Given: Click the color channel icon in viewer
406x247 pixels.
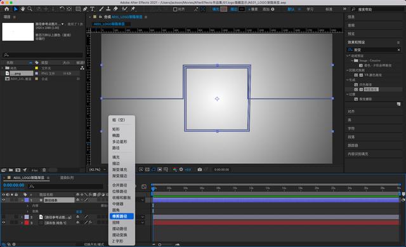Looking at the screenshot, I should coord(175,170).
